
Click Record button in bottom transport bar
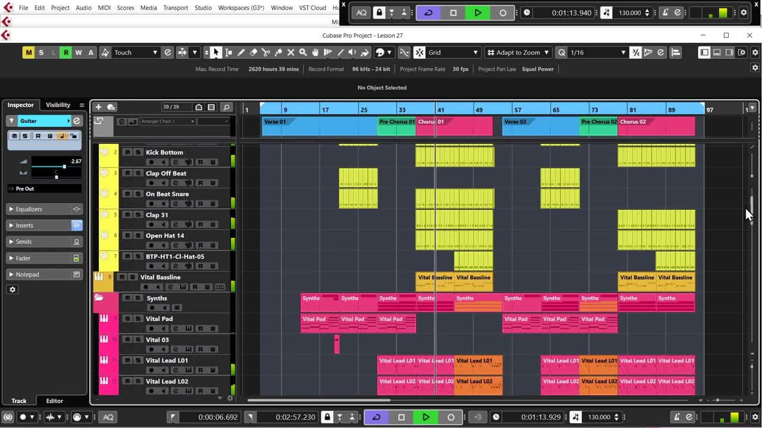point(451,417)
